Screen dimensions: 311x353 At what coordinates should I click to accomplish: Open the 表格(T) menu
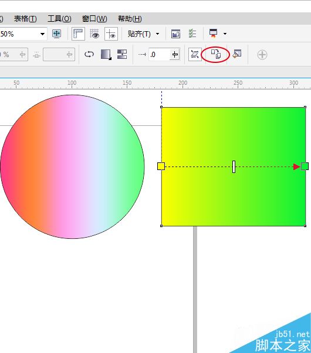coord(25,19)
